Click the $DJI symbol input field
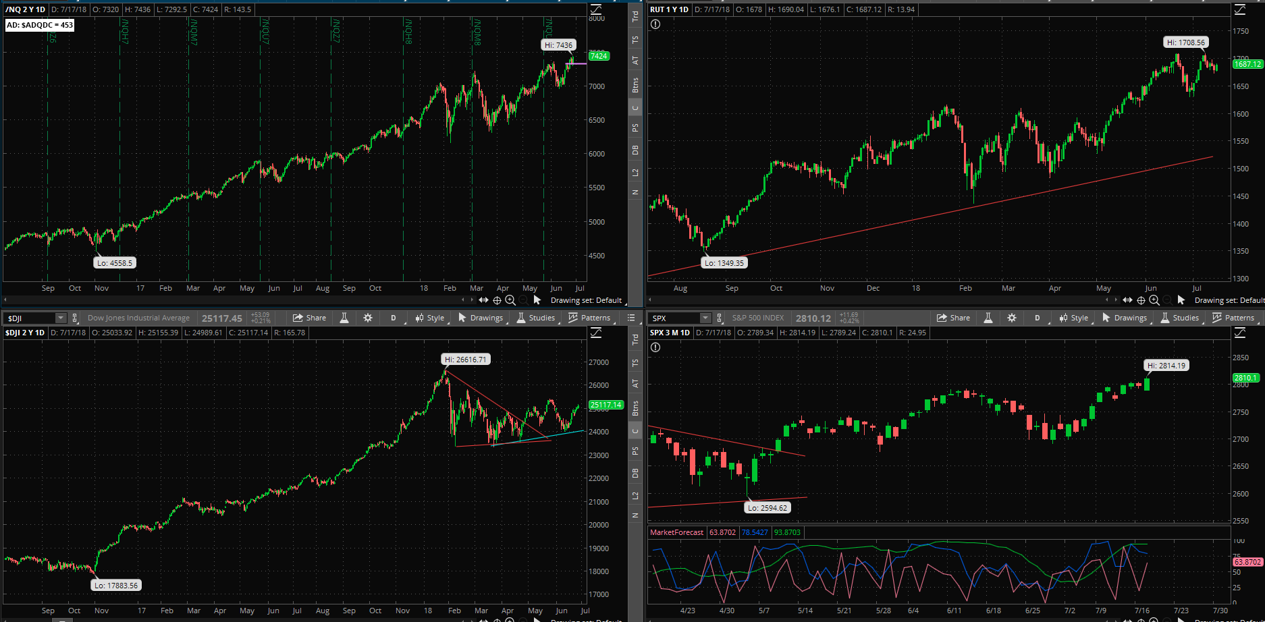The height and width of the screenshot is (622, 1265). pos(30,318)
